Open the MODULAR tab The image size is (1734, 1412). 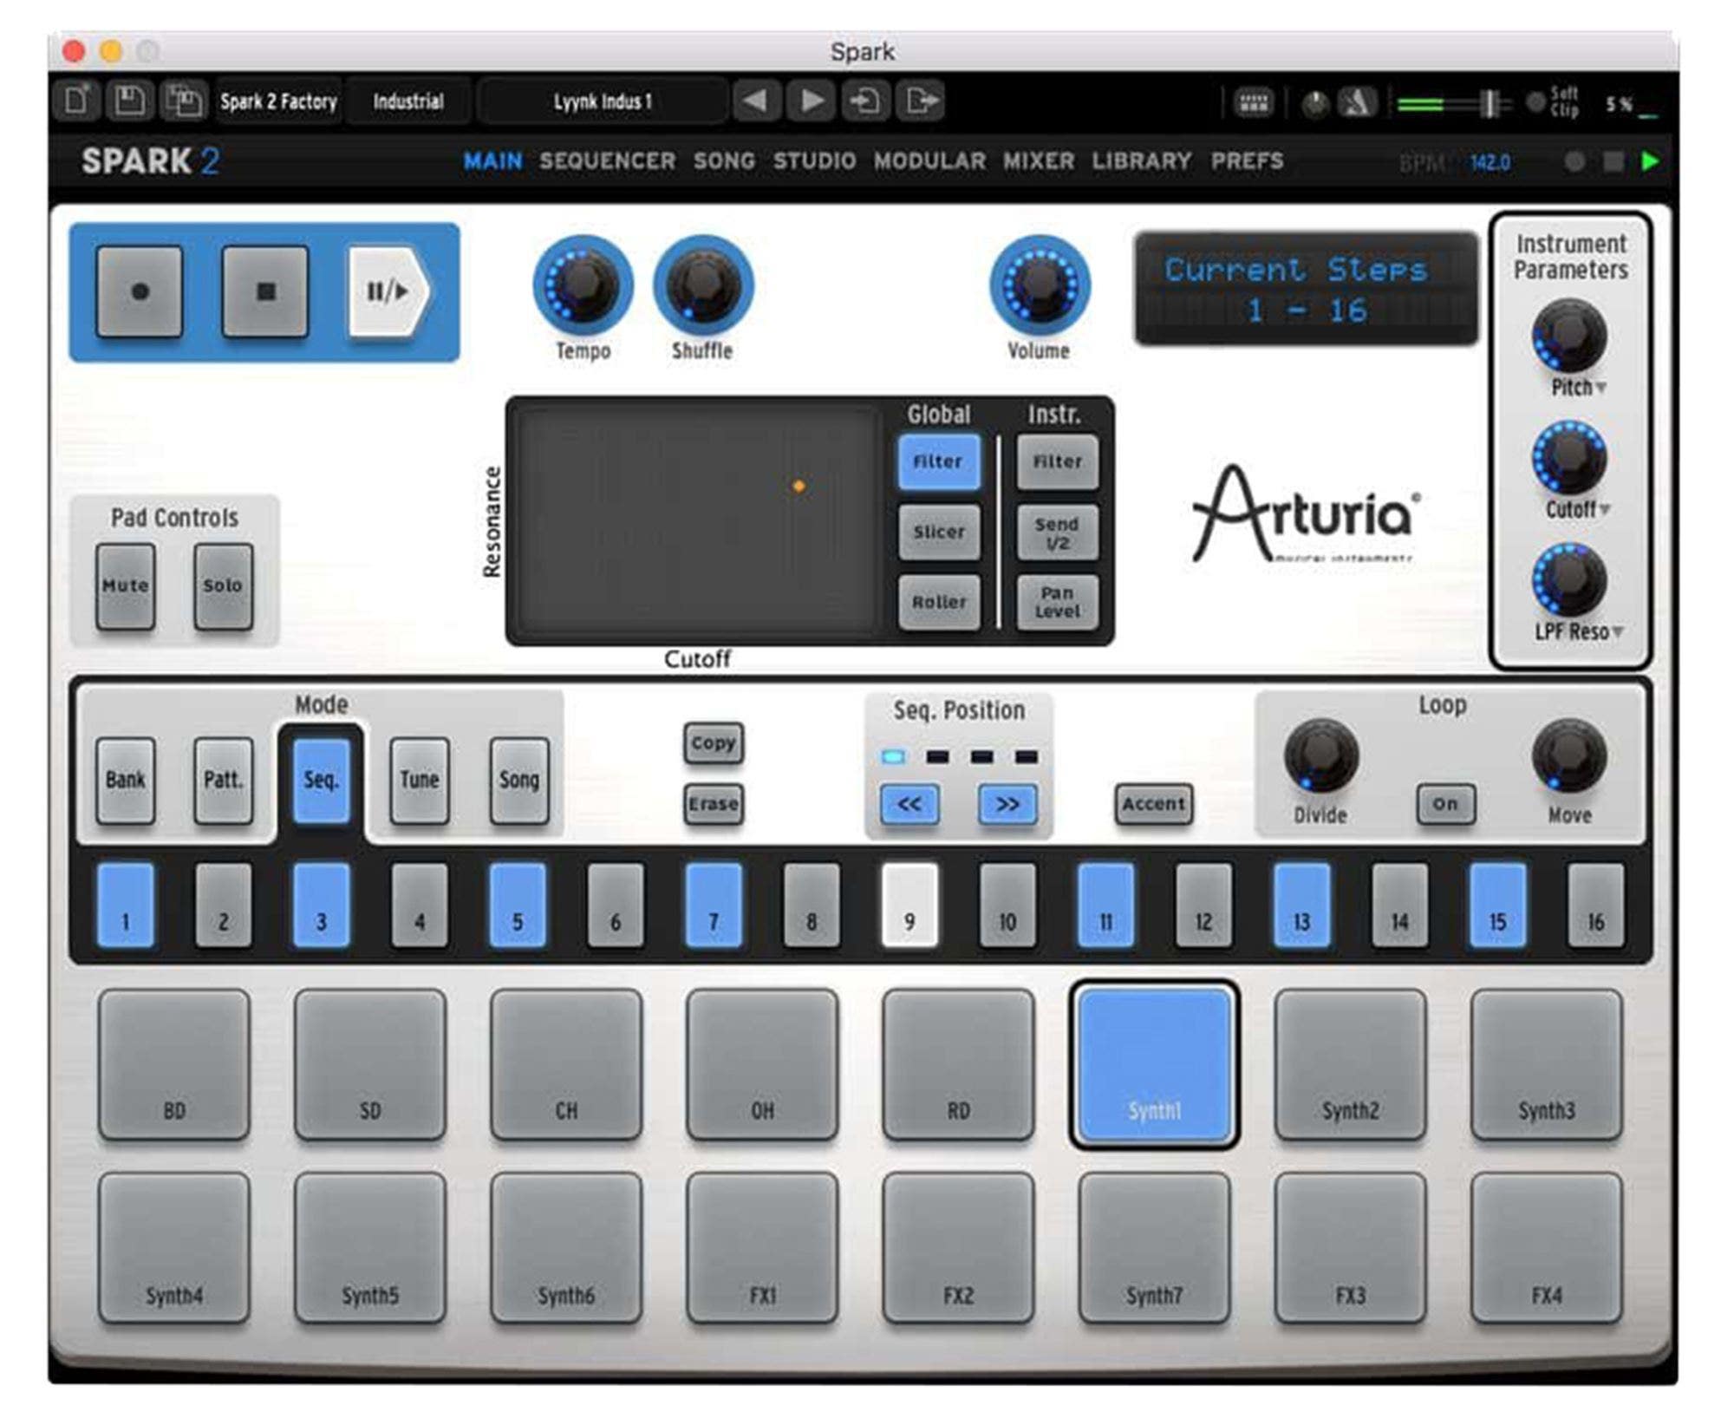(929, 161)
